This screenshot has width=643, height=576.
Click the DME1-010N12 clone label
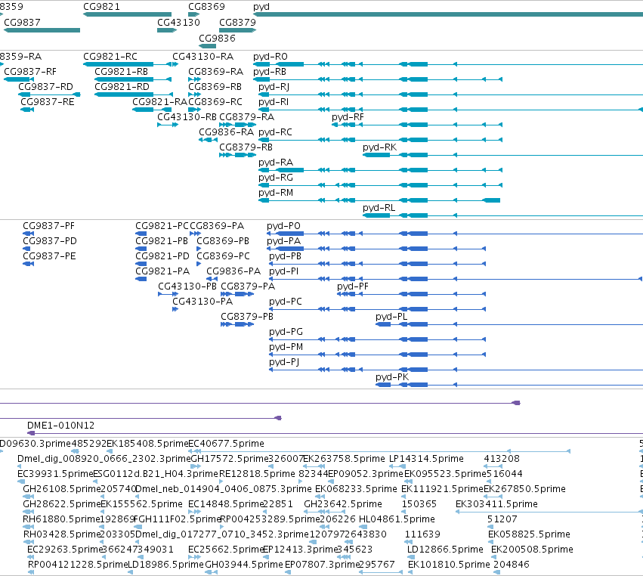tap(60, 426)
